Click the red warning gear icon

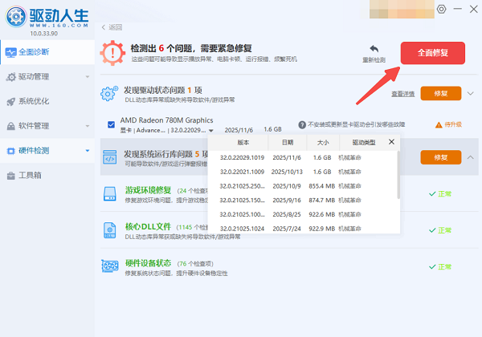tap(112, 53)
